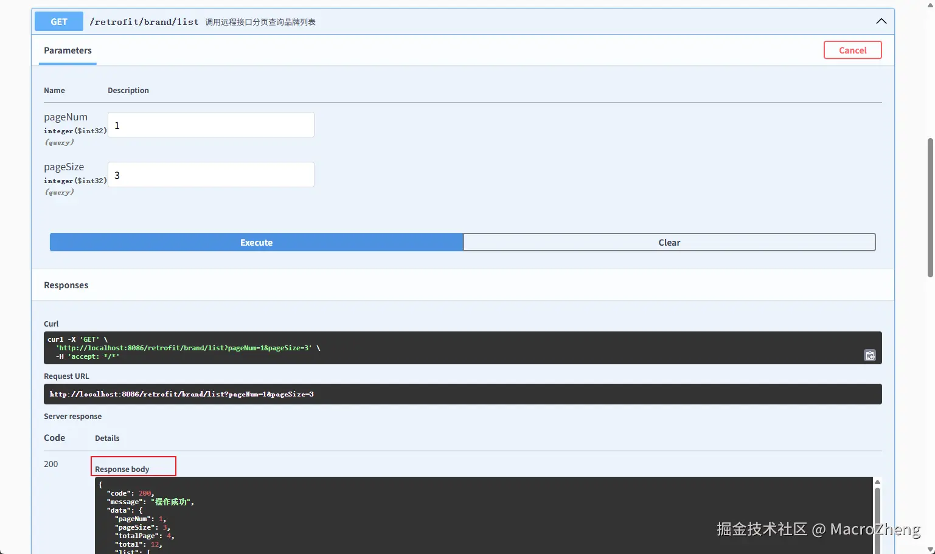
Task: Copy the curl command to clipboard
Action: [870, 355]
